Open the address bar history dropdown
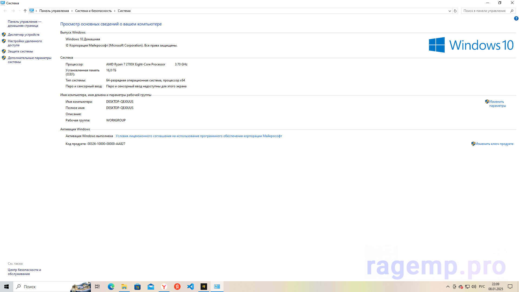The width and height of the screenshot is (519, 292). click(x=450, y=11)
